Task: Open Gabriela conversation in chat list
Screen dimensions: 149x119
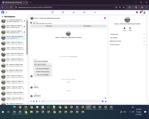Action: pos(13,99)
